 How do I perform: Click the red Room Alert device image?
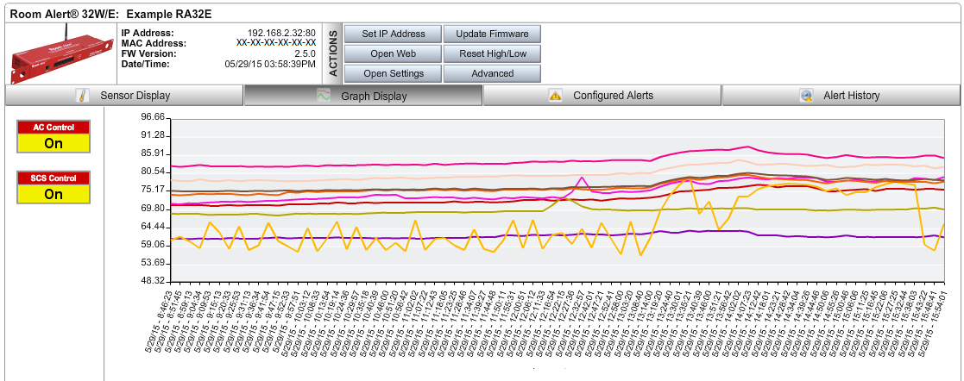pyautogui.click(x=60, y=53)
